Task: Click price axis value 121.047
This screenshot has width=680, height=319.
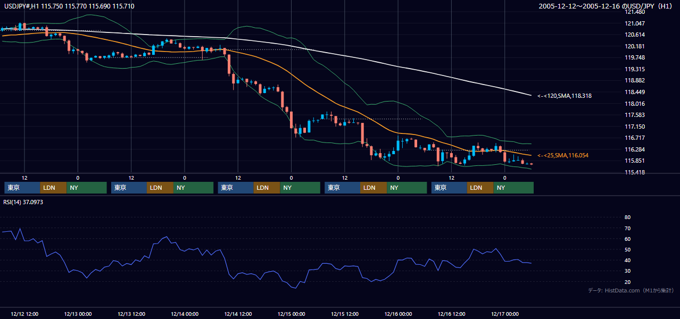Action: point(634,24)
